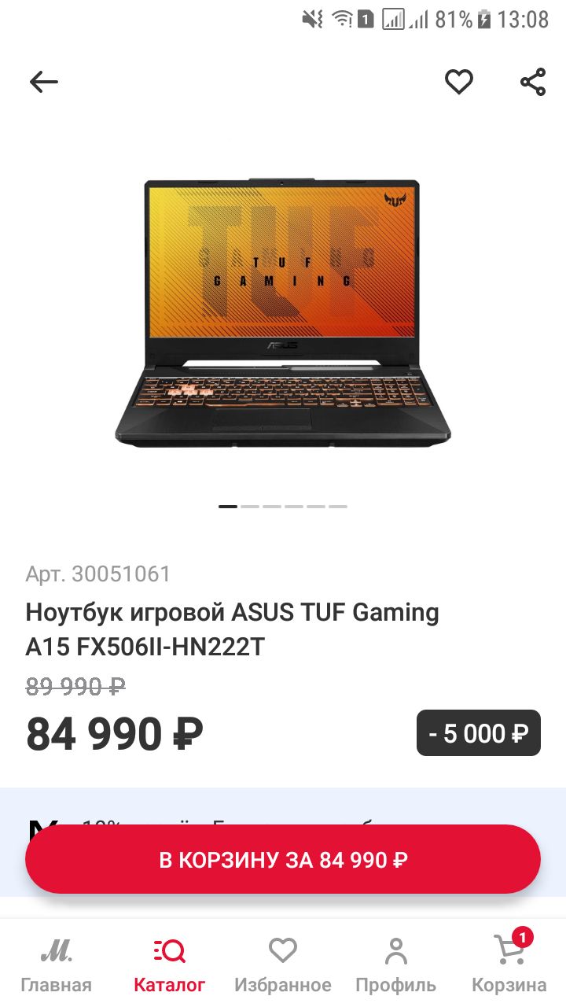
Task: Select the Главная tab label
Action: click(56, 985)
